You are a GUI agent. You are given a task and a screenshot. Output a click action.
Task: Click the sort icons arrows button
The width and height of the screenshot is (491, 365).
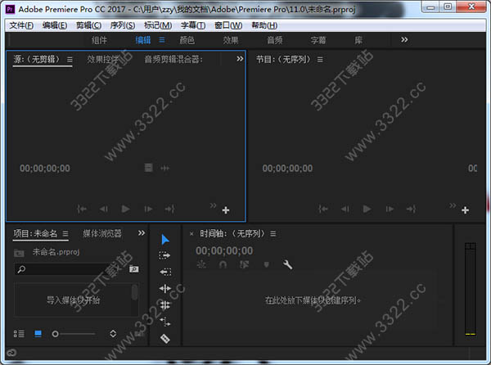pyautogui.click(x=113, y=334)
